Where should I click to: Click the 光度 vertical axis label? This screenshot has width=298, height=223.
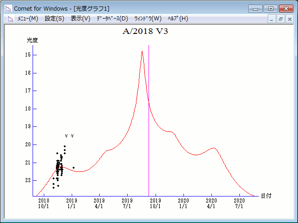[x=32, y=40]
